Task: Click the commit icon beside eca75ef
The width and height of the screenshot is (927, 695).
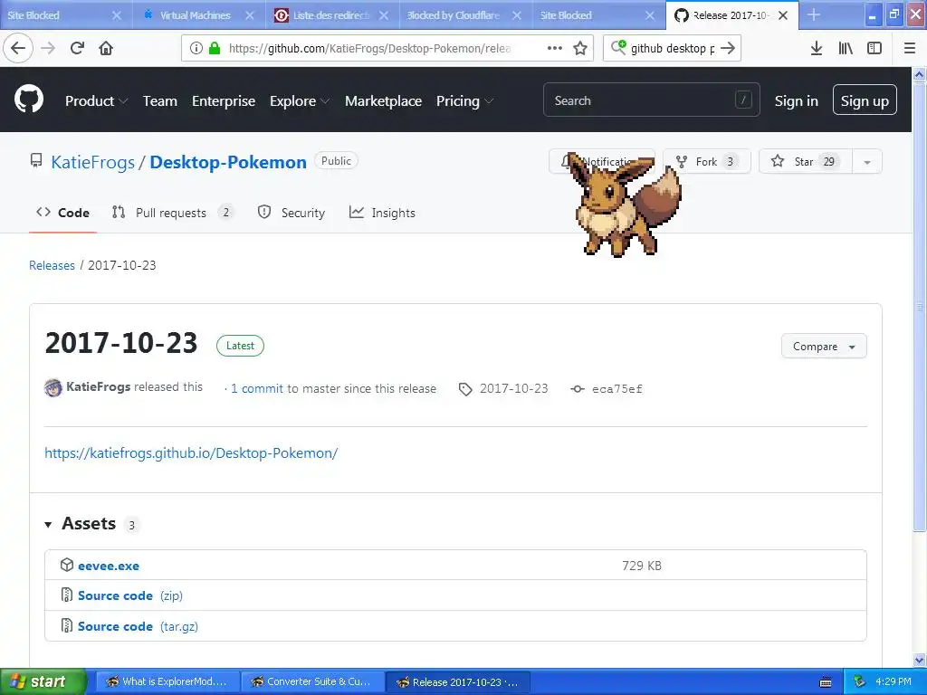Action: (578, 389)
